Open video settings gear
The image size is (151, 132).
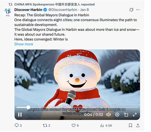click(117, 115)
